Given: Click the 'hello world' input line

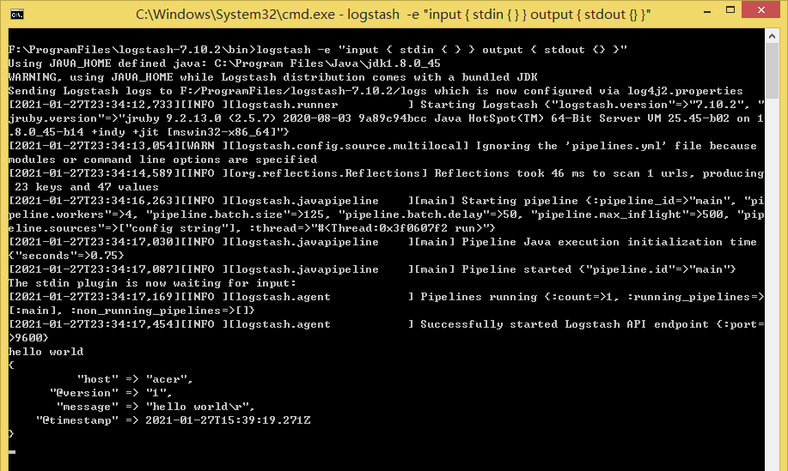Looking at the screenshot, I should (x=46, y=352).
